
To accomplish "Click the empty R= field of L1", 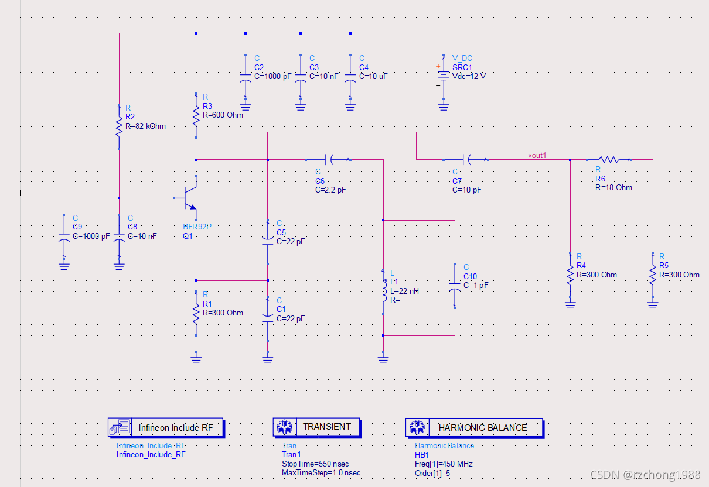I will 395,300.
